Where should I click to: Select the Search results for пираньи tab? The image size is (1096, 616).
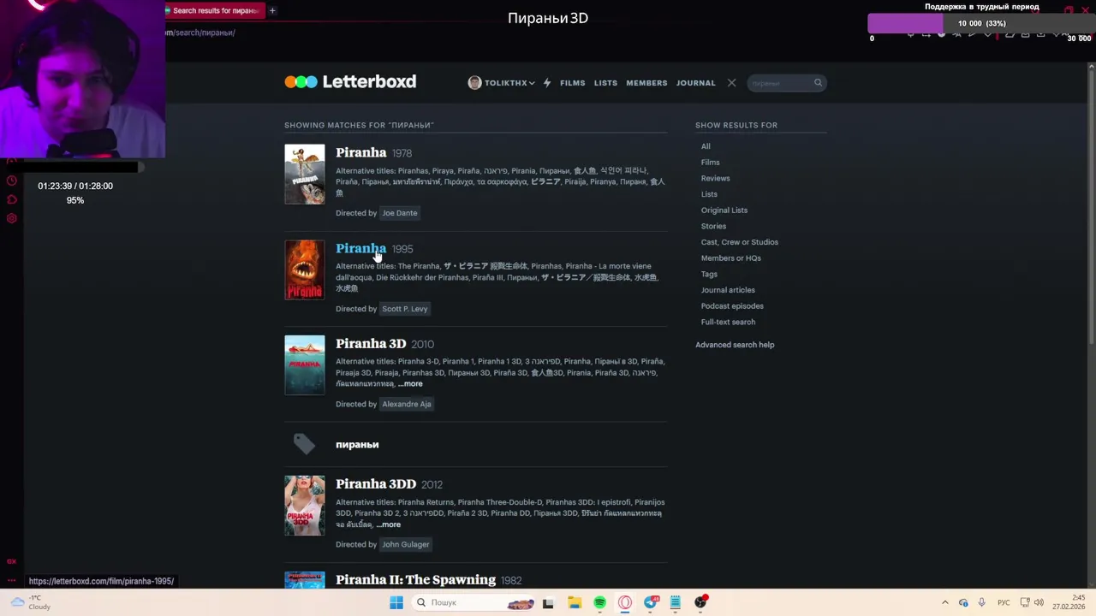click(215, 10)
